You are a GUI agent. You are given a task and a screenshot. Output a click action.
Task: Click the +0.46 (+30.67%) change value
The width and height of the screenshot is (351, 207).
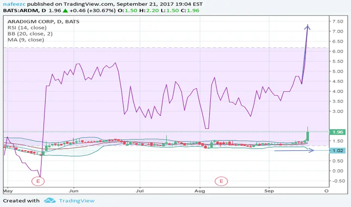92,11
